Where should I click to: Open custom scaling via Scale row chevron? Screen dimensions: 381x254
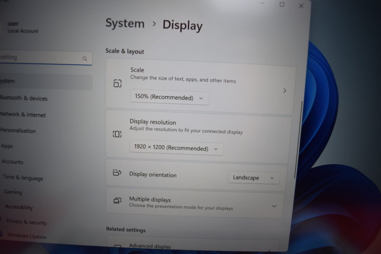point(285,91)
